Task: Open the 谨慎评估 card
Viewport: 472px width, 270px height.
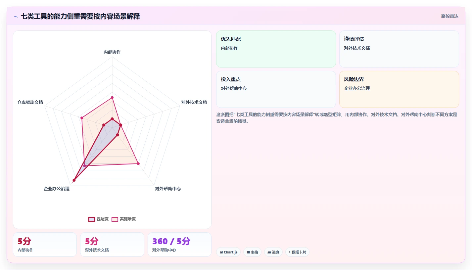Action: 399,49
